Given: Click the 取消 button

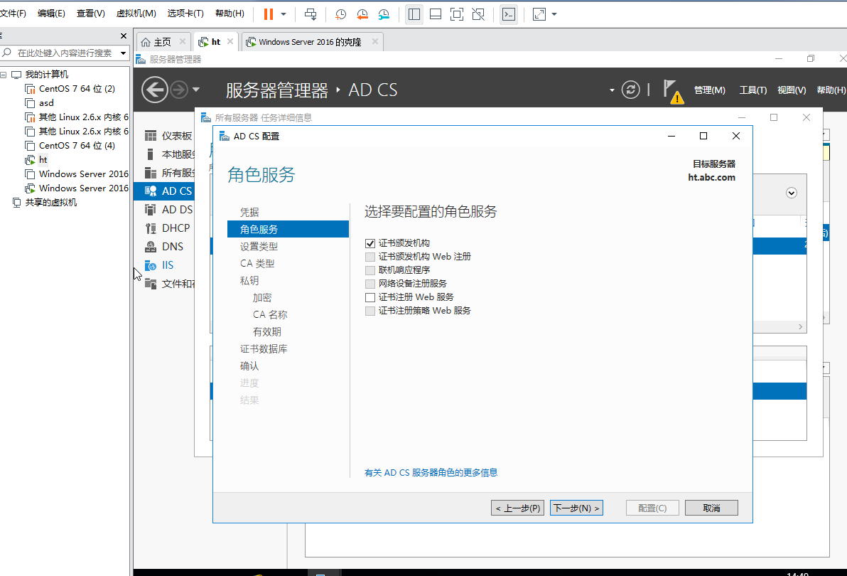Looking at the screenshot, I should coord(711,508).
